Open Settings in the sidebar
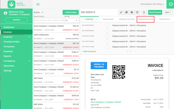174x109 pixels. (x=7, y=70)
